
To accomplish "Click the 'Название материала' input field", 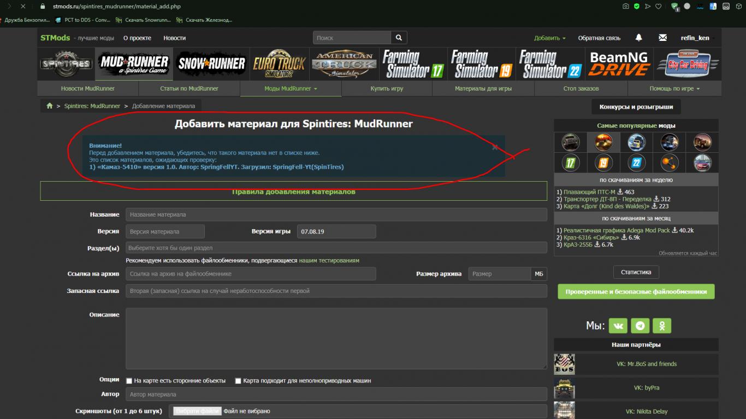I will pos(336,214).
